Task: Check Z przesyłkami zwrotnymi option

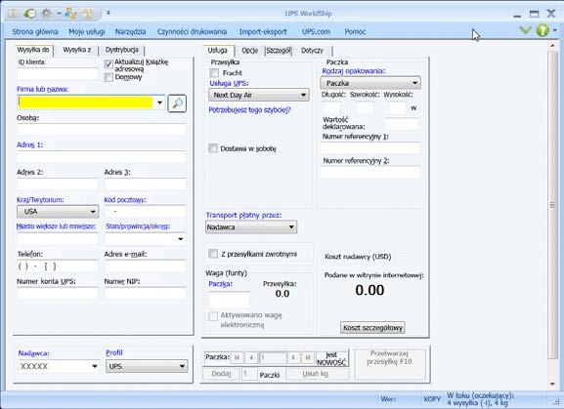Action: pos(213,254)
